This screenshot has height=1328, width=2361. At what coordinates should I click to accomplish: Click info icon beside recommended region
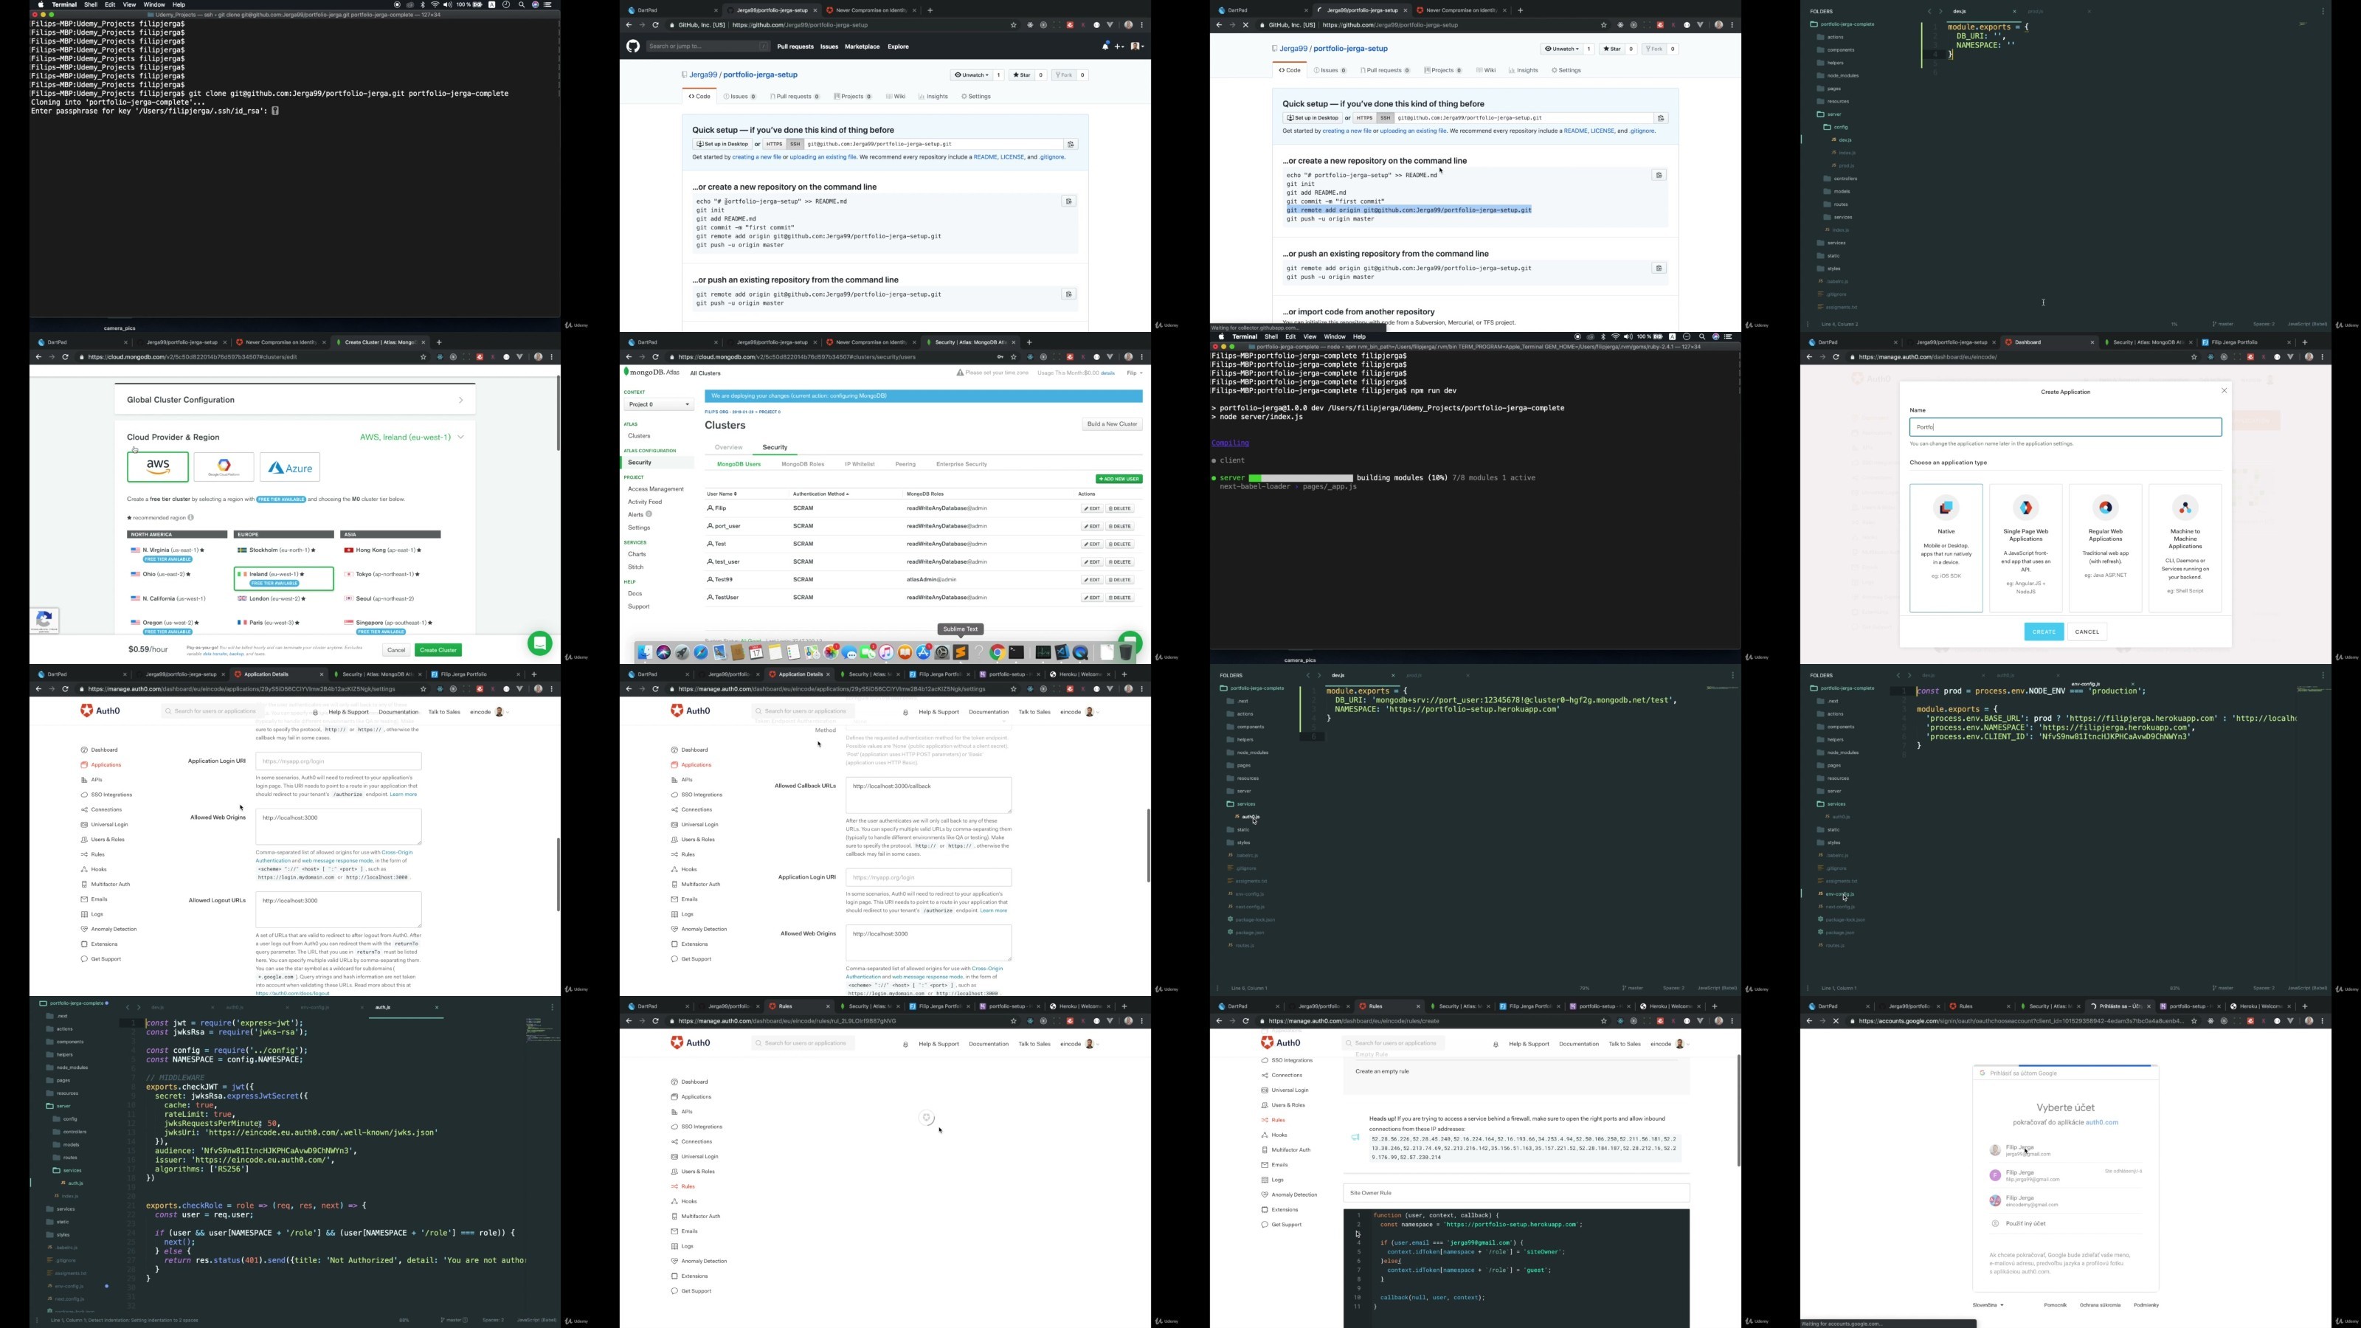190,517
